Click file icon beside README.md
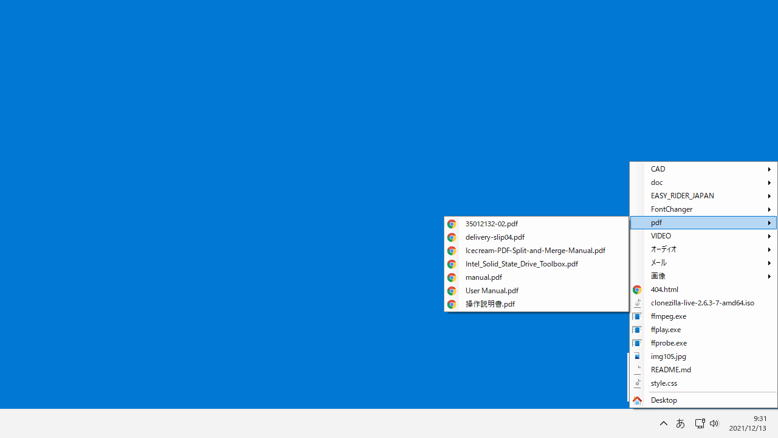 (x=637, y=370)
